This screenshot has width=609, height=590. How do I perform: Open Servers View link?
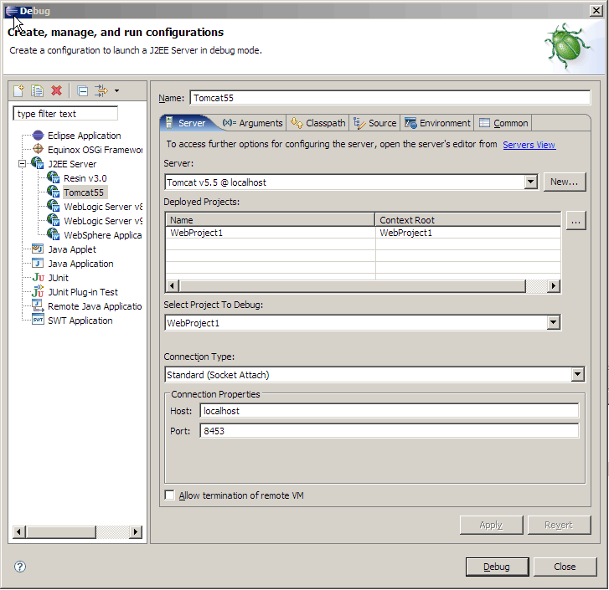pos(529,145)
